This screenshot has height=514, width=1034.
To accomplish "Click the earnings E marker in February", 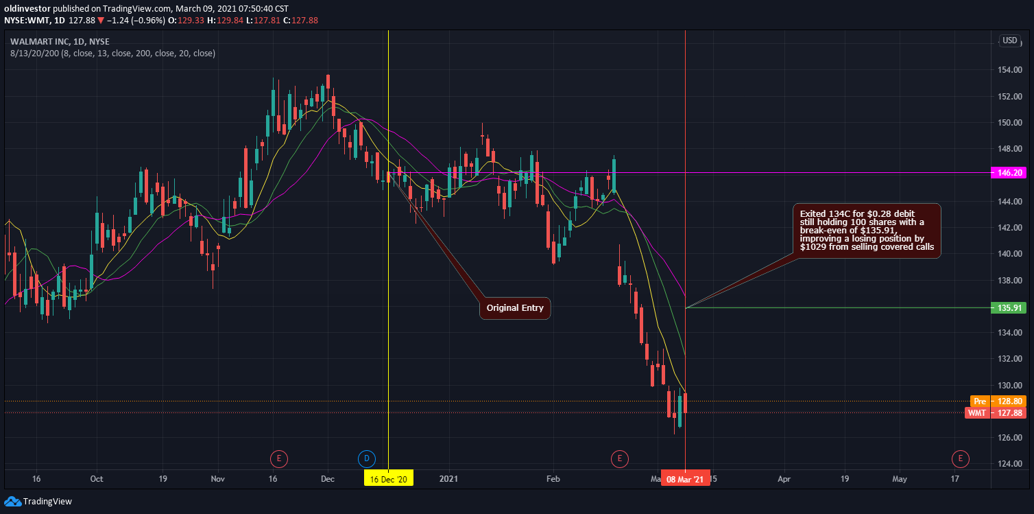I will pyautogui.click(x=619, y=458).
